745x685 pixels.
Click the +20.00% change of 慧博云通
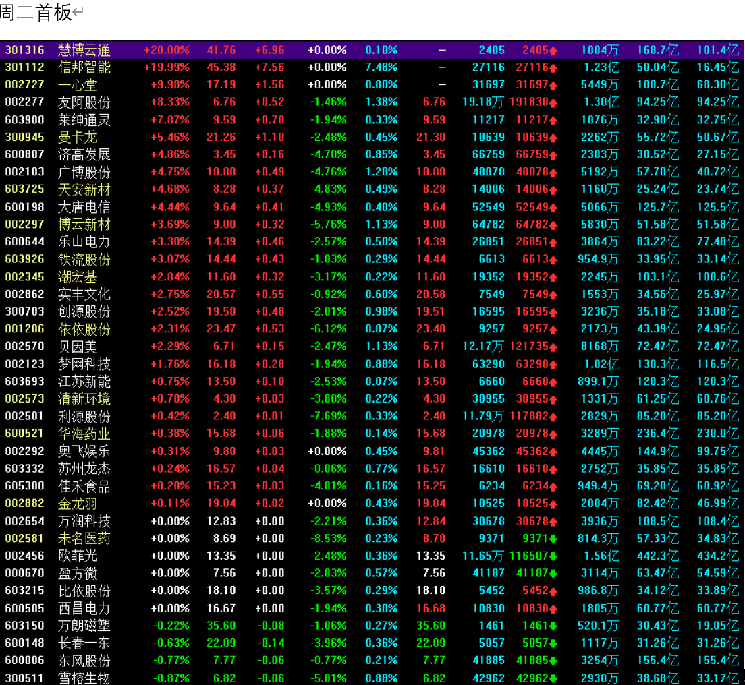pos(167,50)
